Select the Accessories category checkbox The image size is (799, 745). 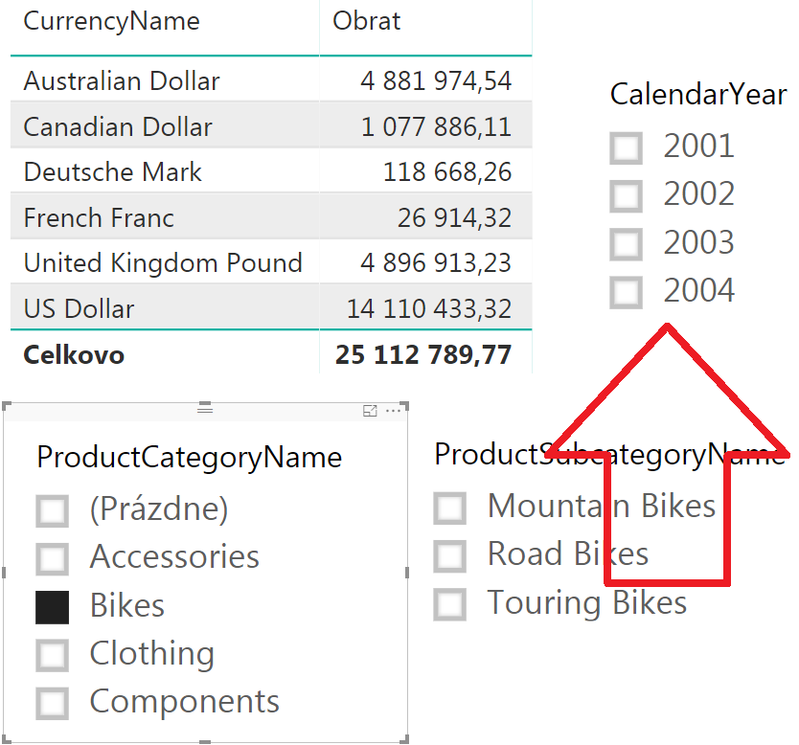pyautogui.click(x=52, y=559)
